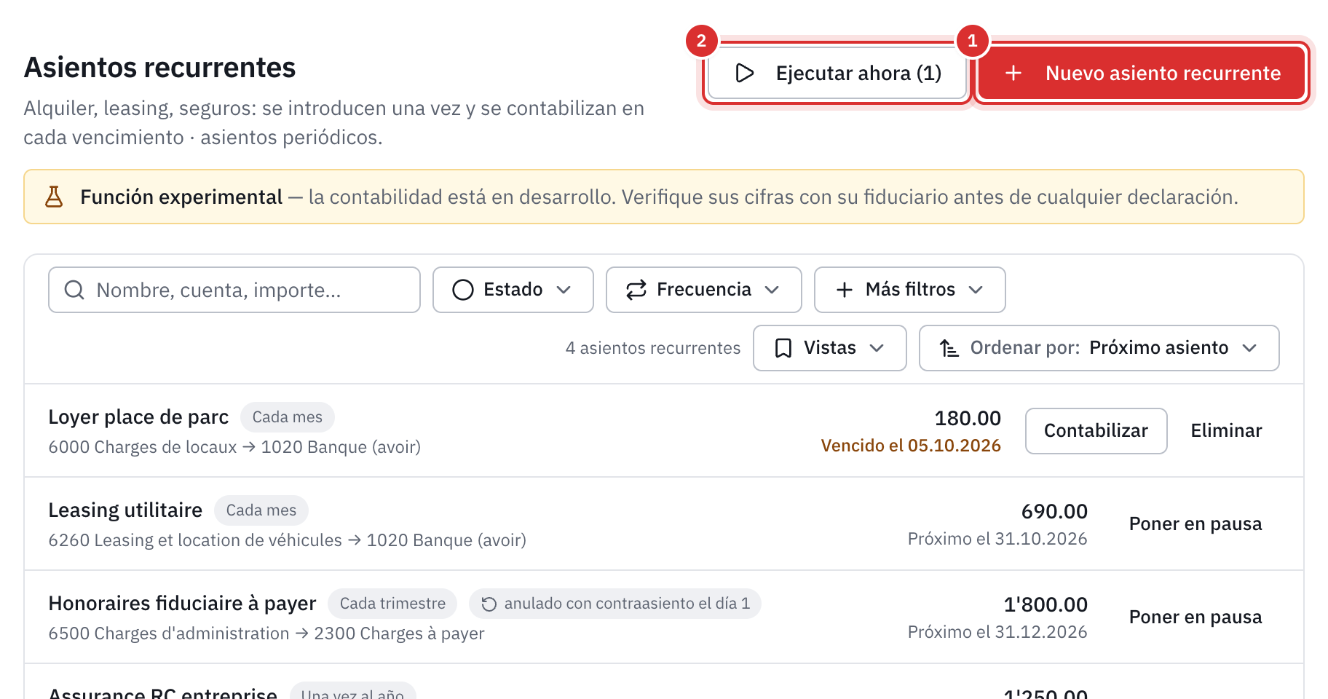The image size is (1328, 699).
Task: Create a Nuevo asiento recurrente
Action: [1142, 73]
